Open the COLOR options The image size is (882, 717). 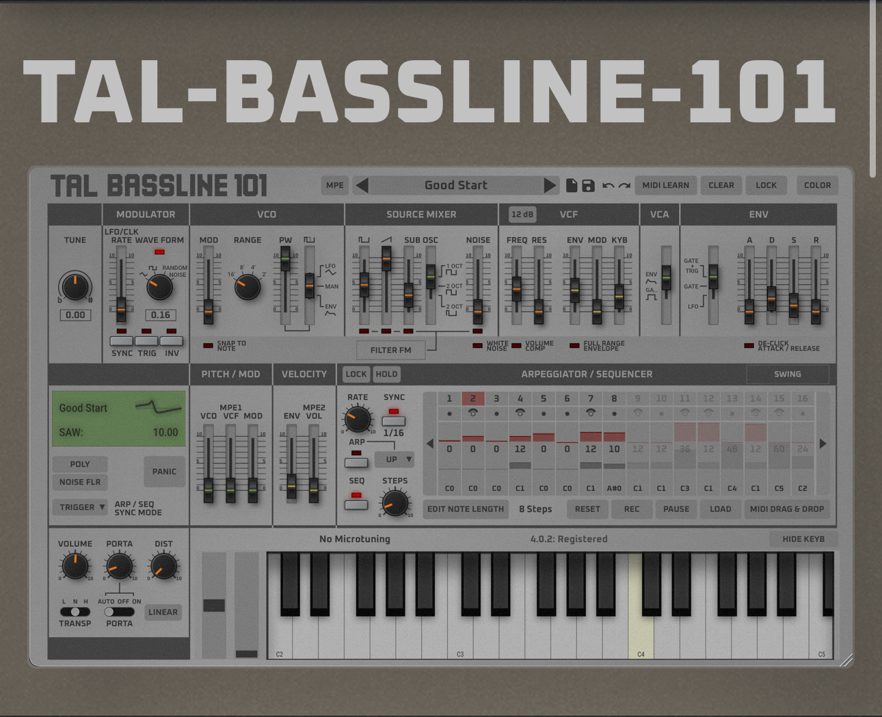pos(818,185)
